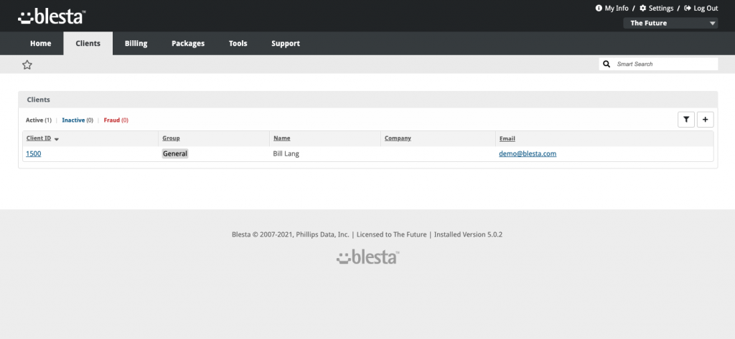Image resolution: width=735 pixels, height=339 pixels.
Task: Click the My Info icon link
Action: click(x=612, y=8)
